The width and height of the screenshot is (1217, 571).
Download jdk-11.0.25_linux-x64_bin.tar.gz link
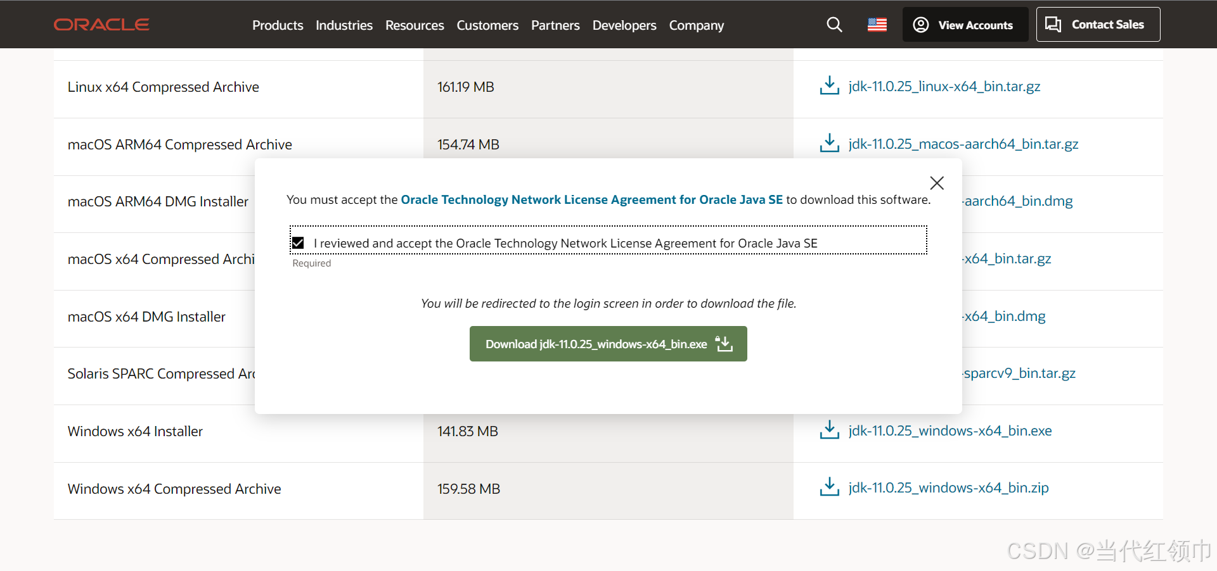(944, 86)
